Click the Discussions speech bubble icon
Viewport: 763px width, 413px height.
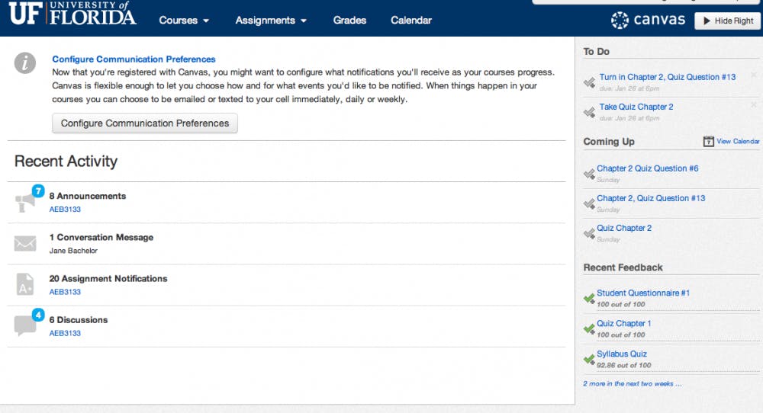coord(25,326)
